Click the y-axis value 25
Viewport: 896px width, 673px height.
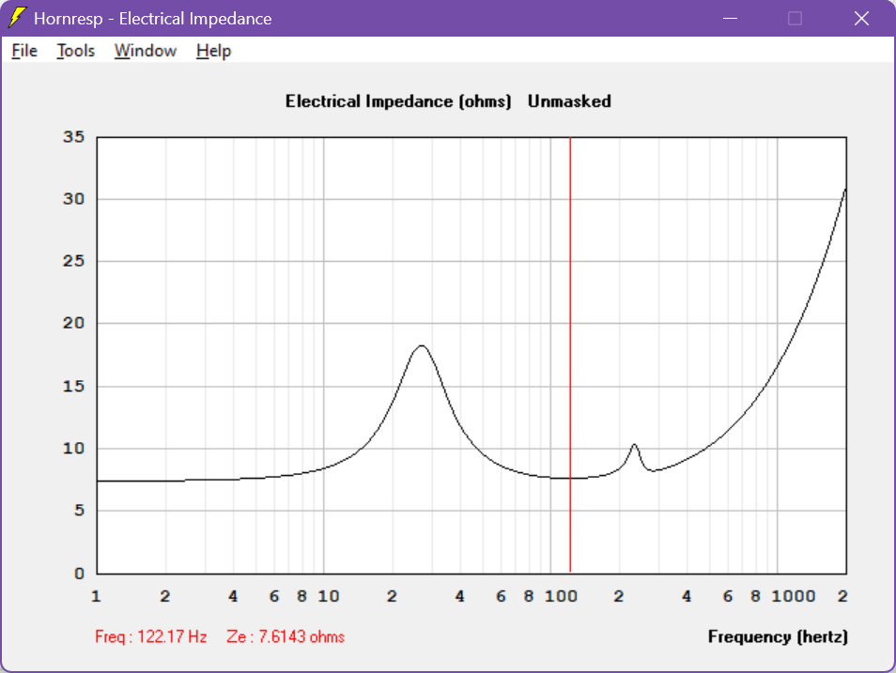[73, 261]
